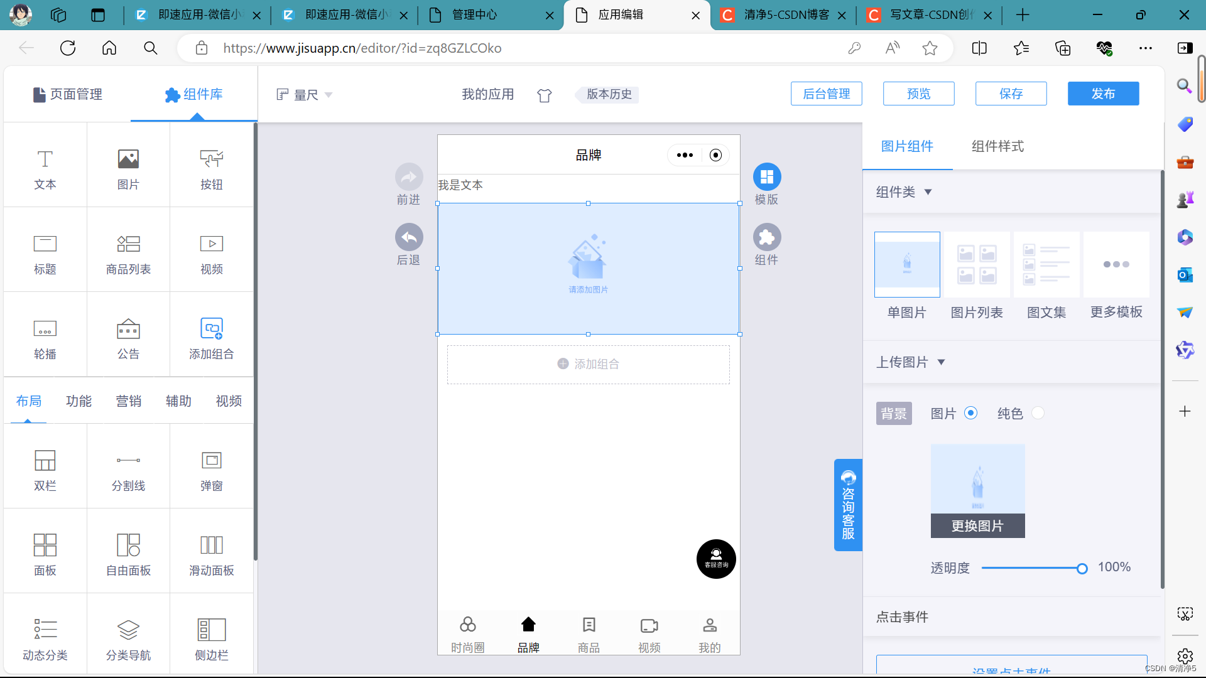Screen dimensions: 1206x678
Task: Collapse the 组件类 section arrow
Action: coord(928,192)
